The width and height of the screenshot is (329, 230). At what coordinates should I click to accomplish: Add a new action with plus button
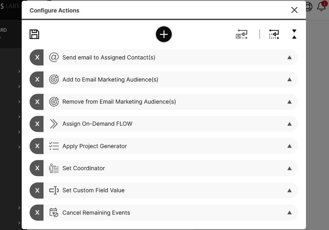point(164,34)
